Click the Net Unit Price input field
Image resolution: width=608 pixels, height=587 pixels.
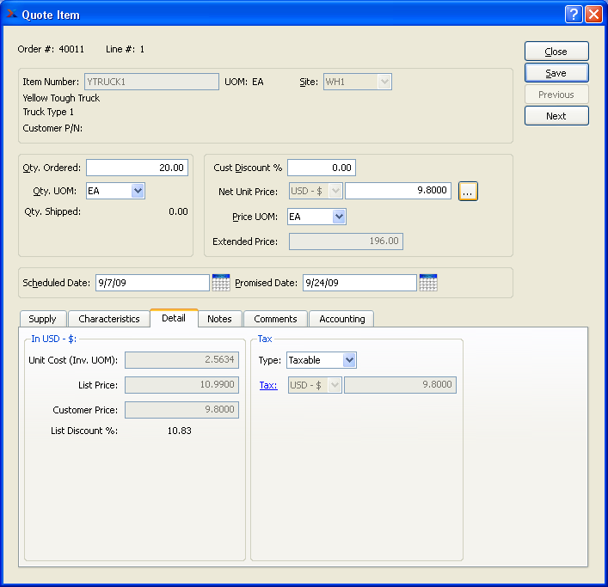[x=397, y=191]
